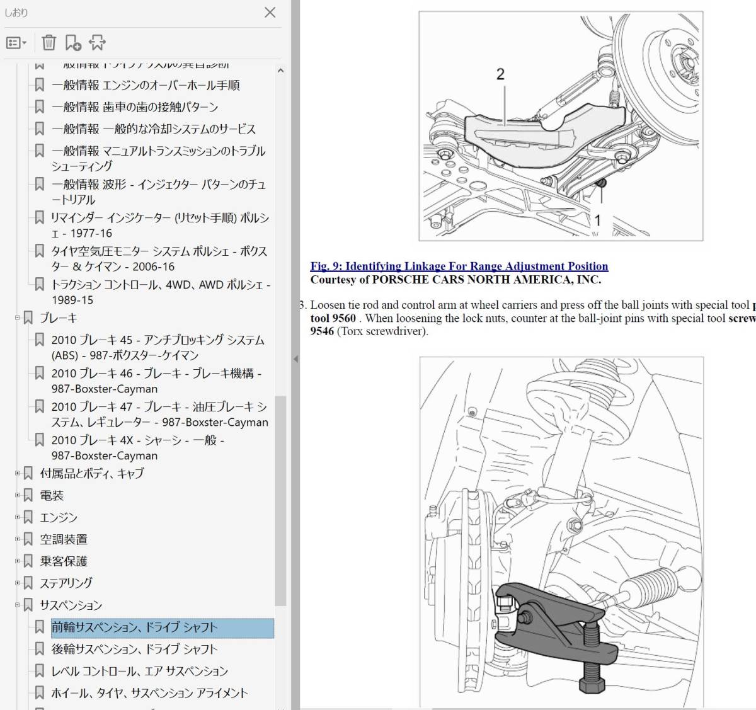Viewport: 756px width, 710px height.
Task: Open bookmark タイヤ空気圧モニター システム
Action: pos(159,258)
